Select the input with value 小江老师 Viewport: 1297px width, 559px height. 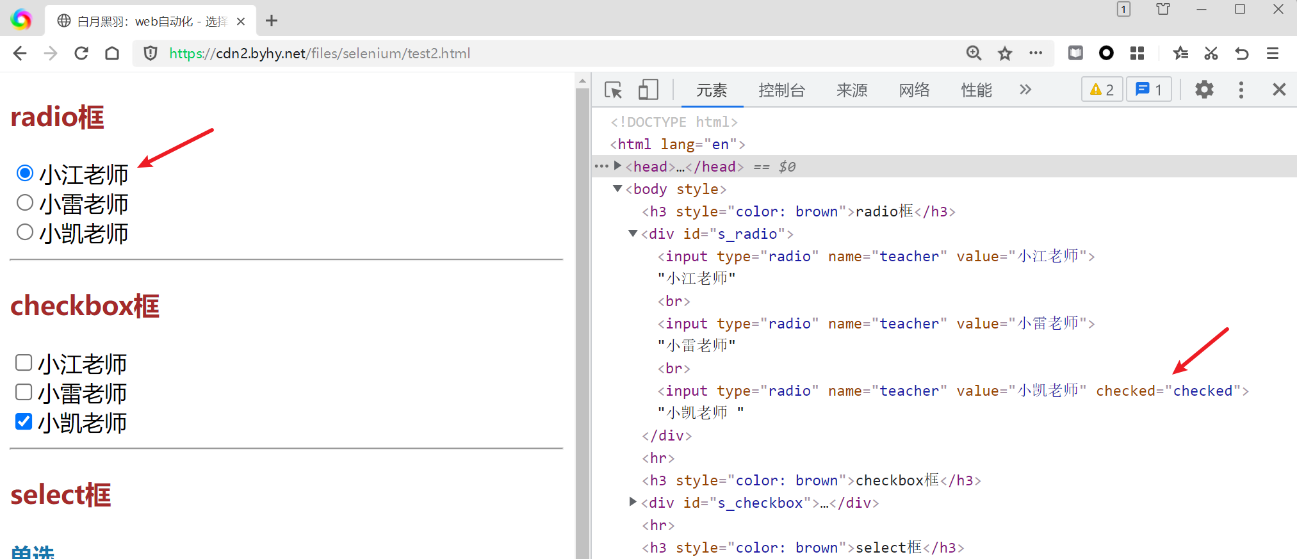(x=876, y=256)
